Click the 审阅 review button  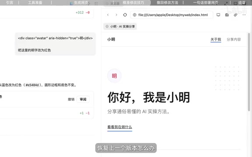coord(83,99)
